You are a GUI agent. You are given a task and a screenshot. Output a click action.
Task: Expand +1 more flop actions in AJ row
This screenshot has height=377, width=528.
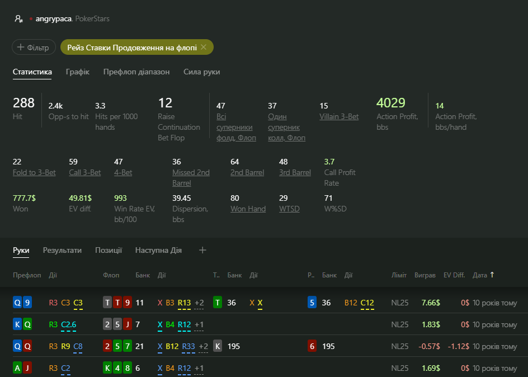(199, 368)
